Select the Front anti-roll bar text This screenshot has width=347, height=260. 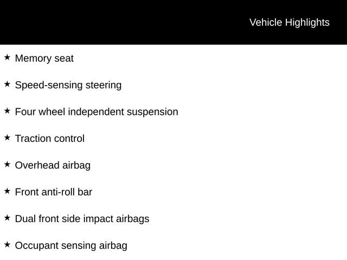53,192
